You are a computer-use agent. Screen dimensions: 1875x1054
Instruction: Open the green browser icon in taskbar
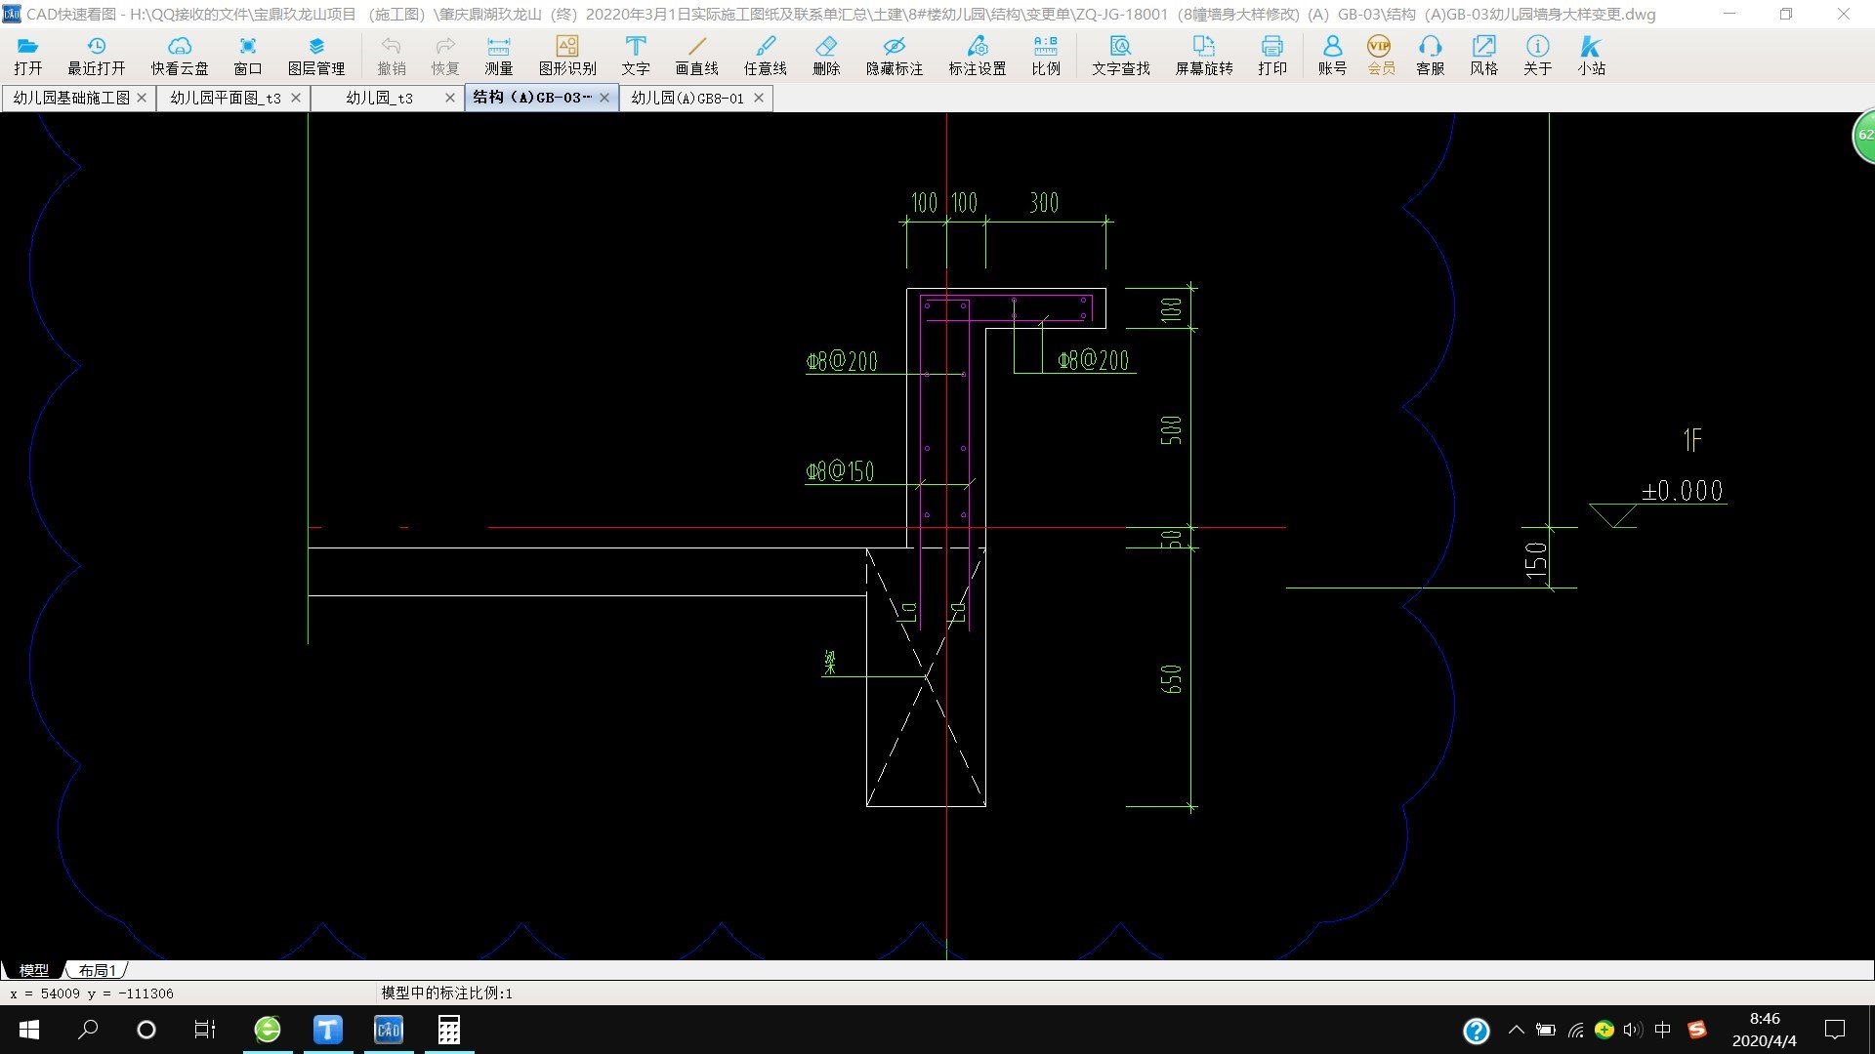click(268, 1030)
